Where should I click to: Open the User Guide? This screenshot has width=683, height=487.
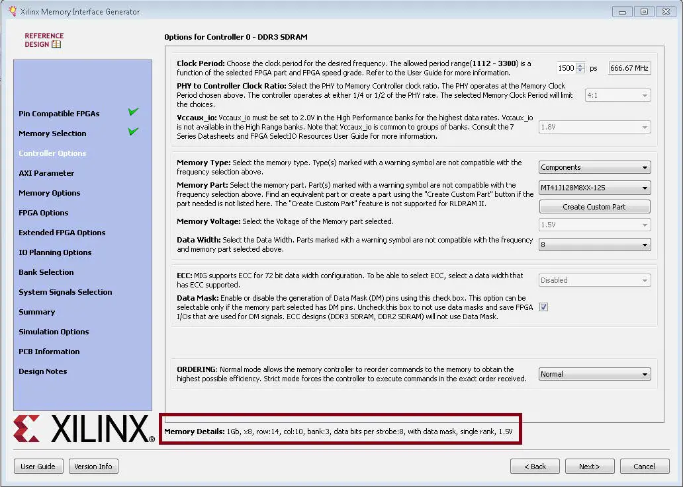coord(38,466)
